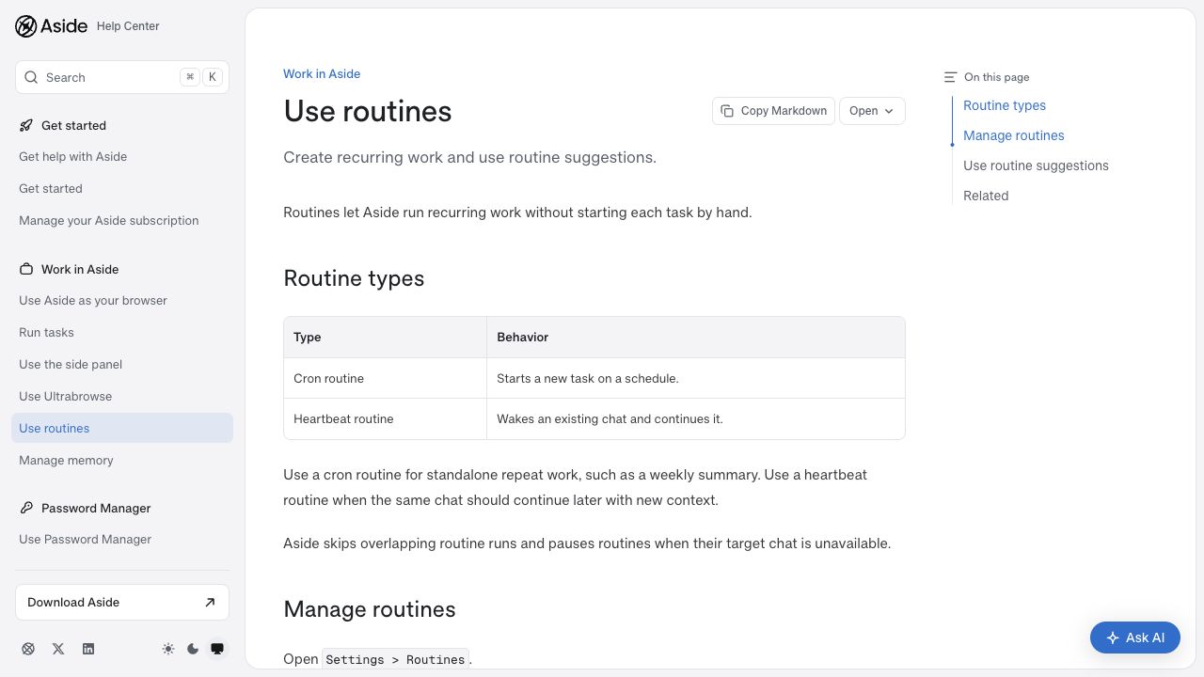Go to Related section in outline

coord(986,196)
